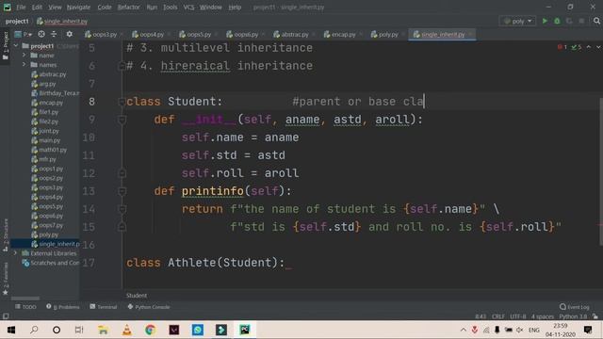
Task: Change CRLF line separator in status bar
Action: pos(498,316)
